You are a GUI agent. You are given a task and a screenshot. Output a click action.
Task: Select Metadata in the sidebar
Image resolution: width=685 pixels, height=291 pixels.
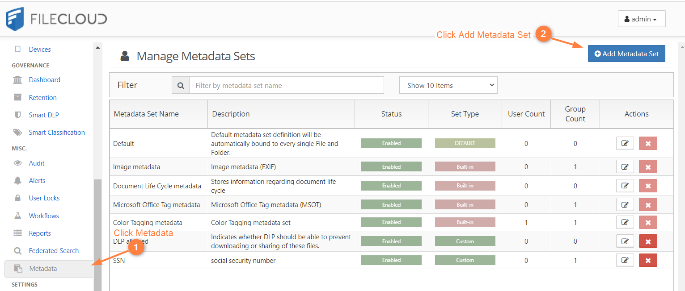pyautogui.click(x=43, y=269)
